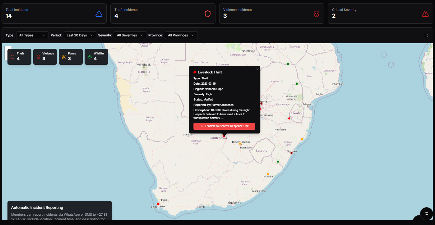Click the skull icon on Violence Incidents card

point(317,13)
